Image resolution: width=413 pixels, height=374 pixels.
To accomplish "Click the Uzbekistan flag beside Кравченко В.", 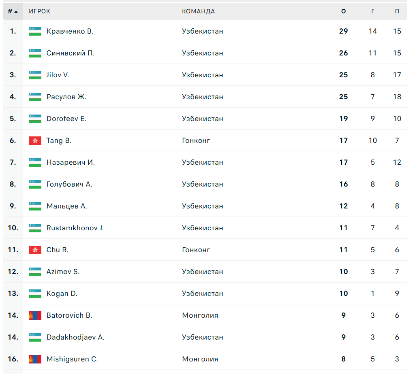I will click(x=35, y=31).
